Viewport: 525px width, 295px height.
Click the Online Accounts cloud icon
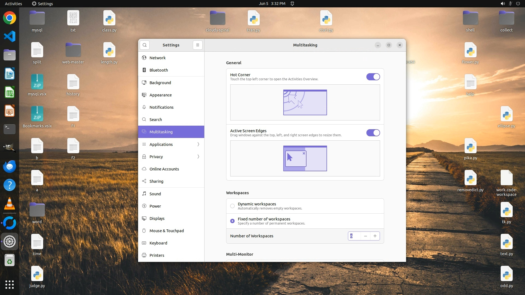pos(144,169)
